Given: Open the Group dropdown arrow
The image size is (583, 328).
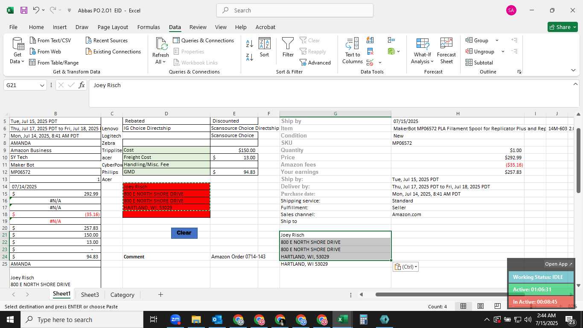Looking at the screenshot, I should [x=497, y=41].
